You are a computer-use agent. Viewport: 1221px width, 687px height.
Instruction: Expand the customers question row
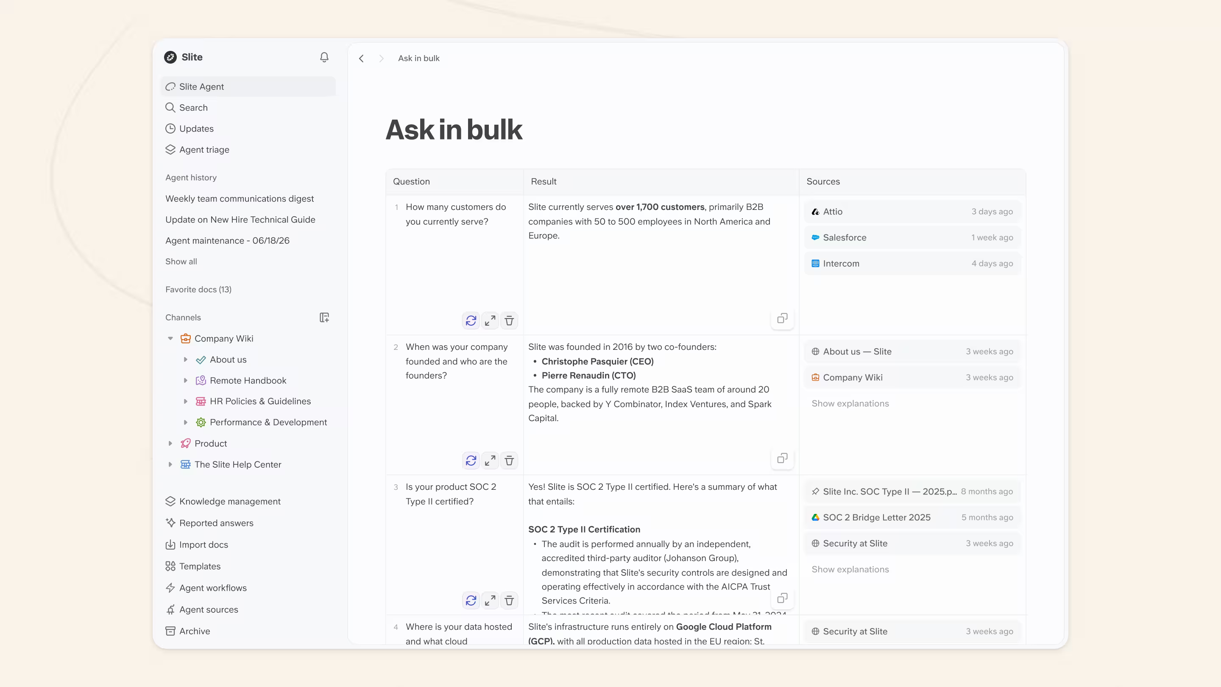[490, 321]
